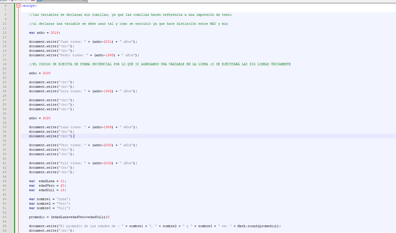This screenshot has height=233, width=396.
Task: Click the number 1992 in the Luis line
Action: point(108,91)
